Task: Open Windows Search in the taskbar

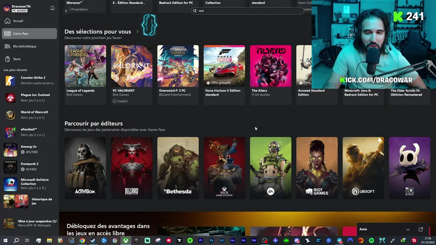Action: coord(16,241)
